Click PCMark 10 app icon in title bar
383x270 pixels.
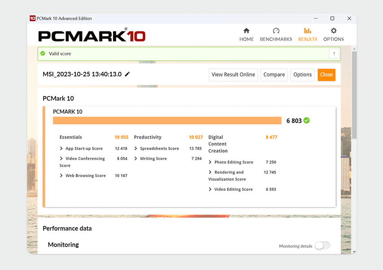point(32,18)
